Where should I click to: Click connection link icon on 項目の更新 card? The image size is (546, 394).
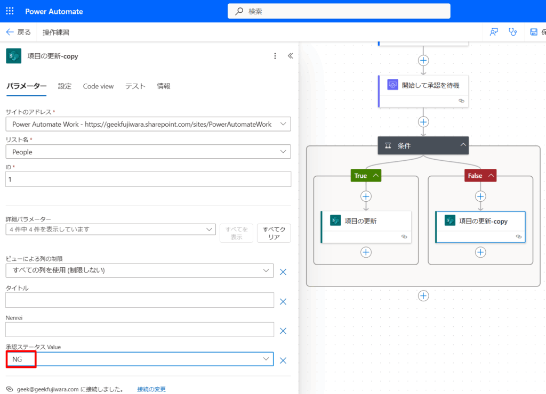[x=404, y=236]
